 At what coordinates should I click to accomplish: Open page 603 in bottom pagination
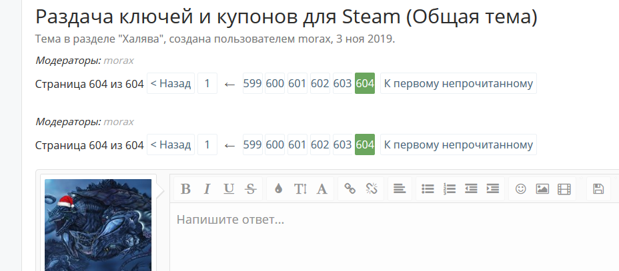coord(342,145)
